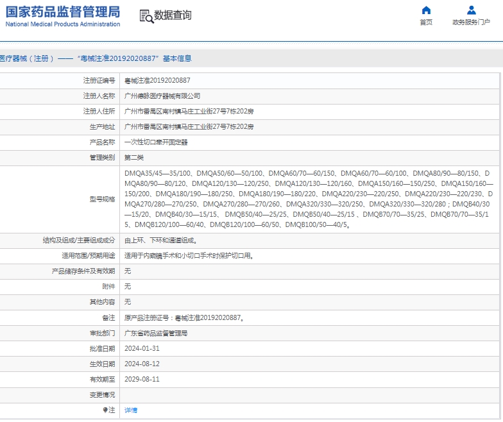Click the 适用范围/预期用途 label

[89, 255]
